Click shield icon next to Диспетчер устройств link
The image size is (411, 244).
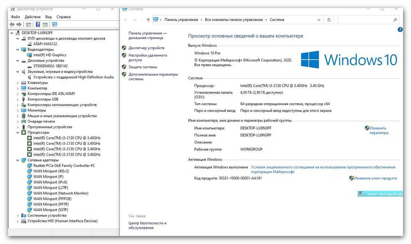[x=124, y=48]
